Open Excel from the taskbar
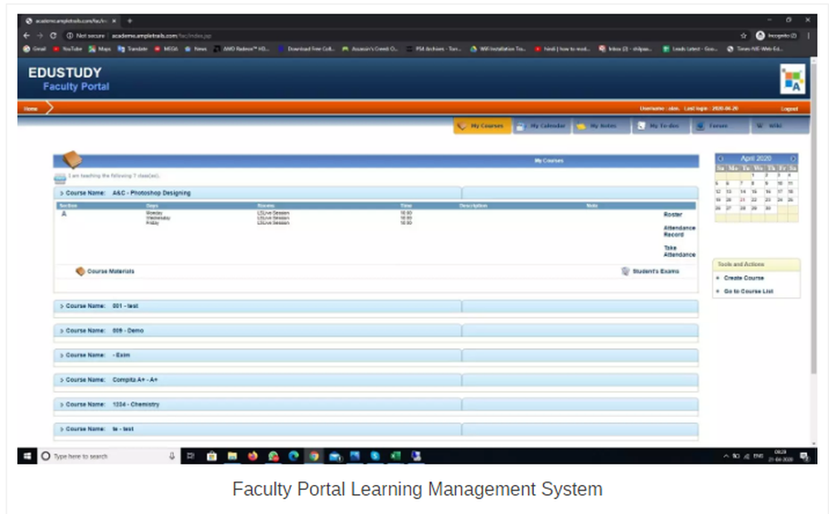This screenshot has height=514, width=829. pyautogui.click(x=395, y=456)
